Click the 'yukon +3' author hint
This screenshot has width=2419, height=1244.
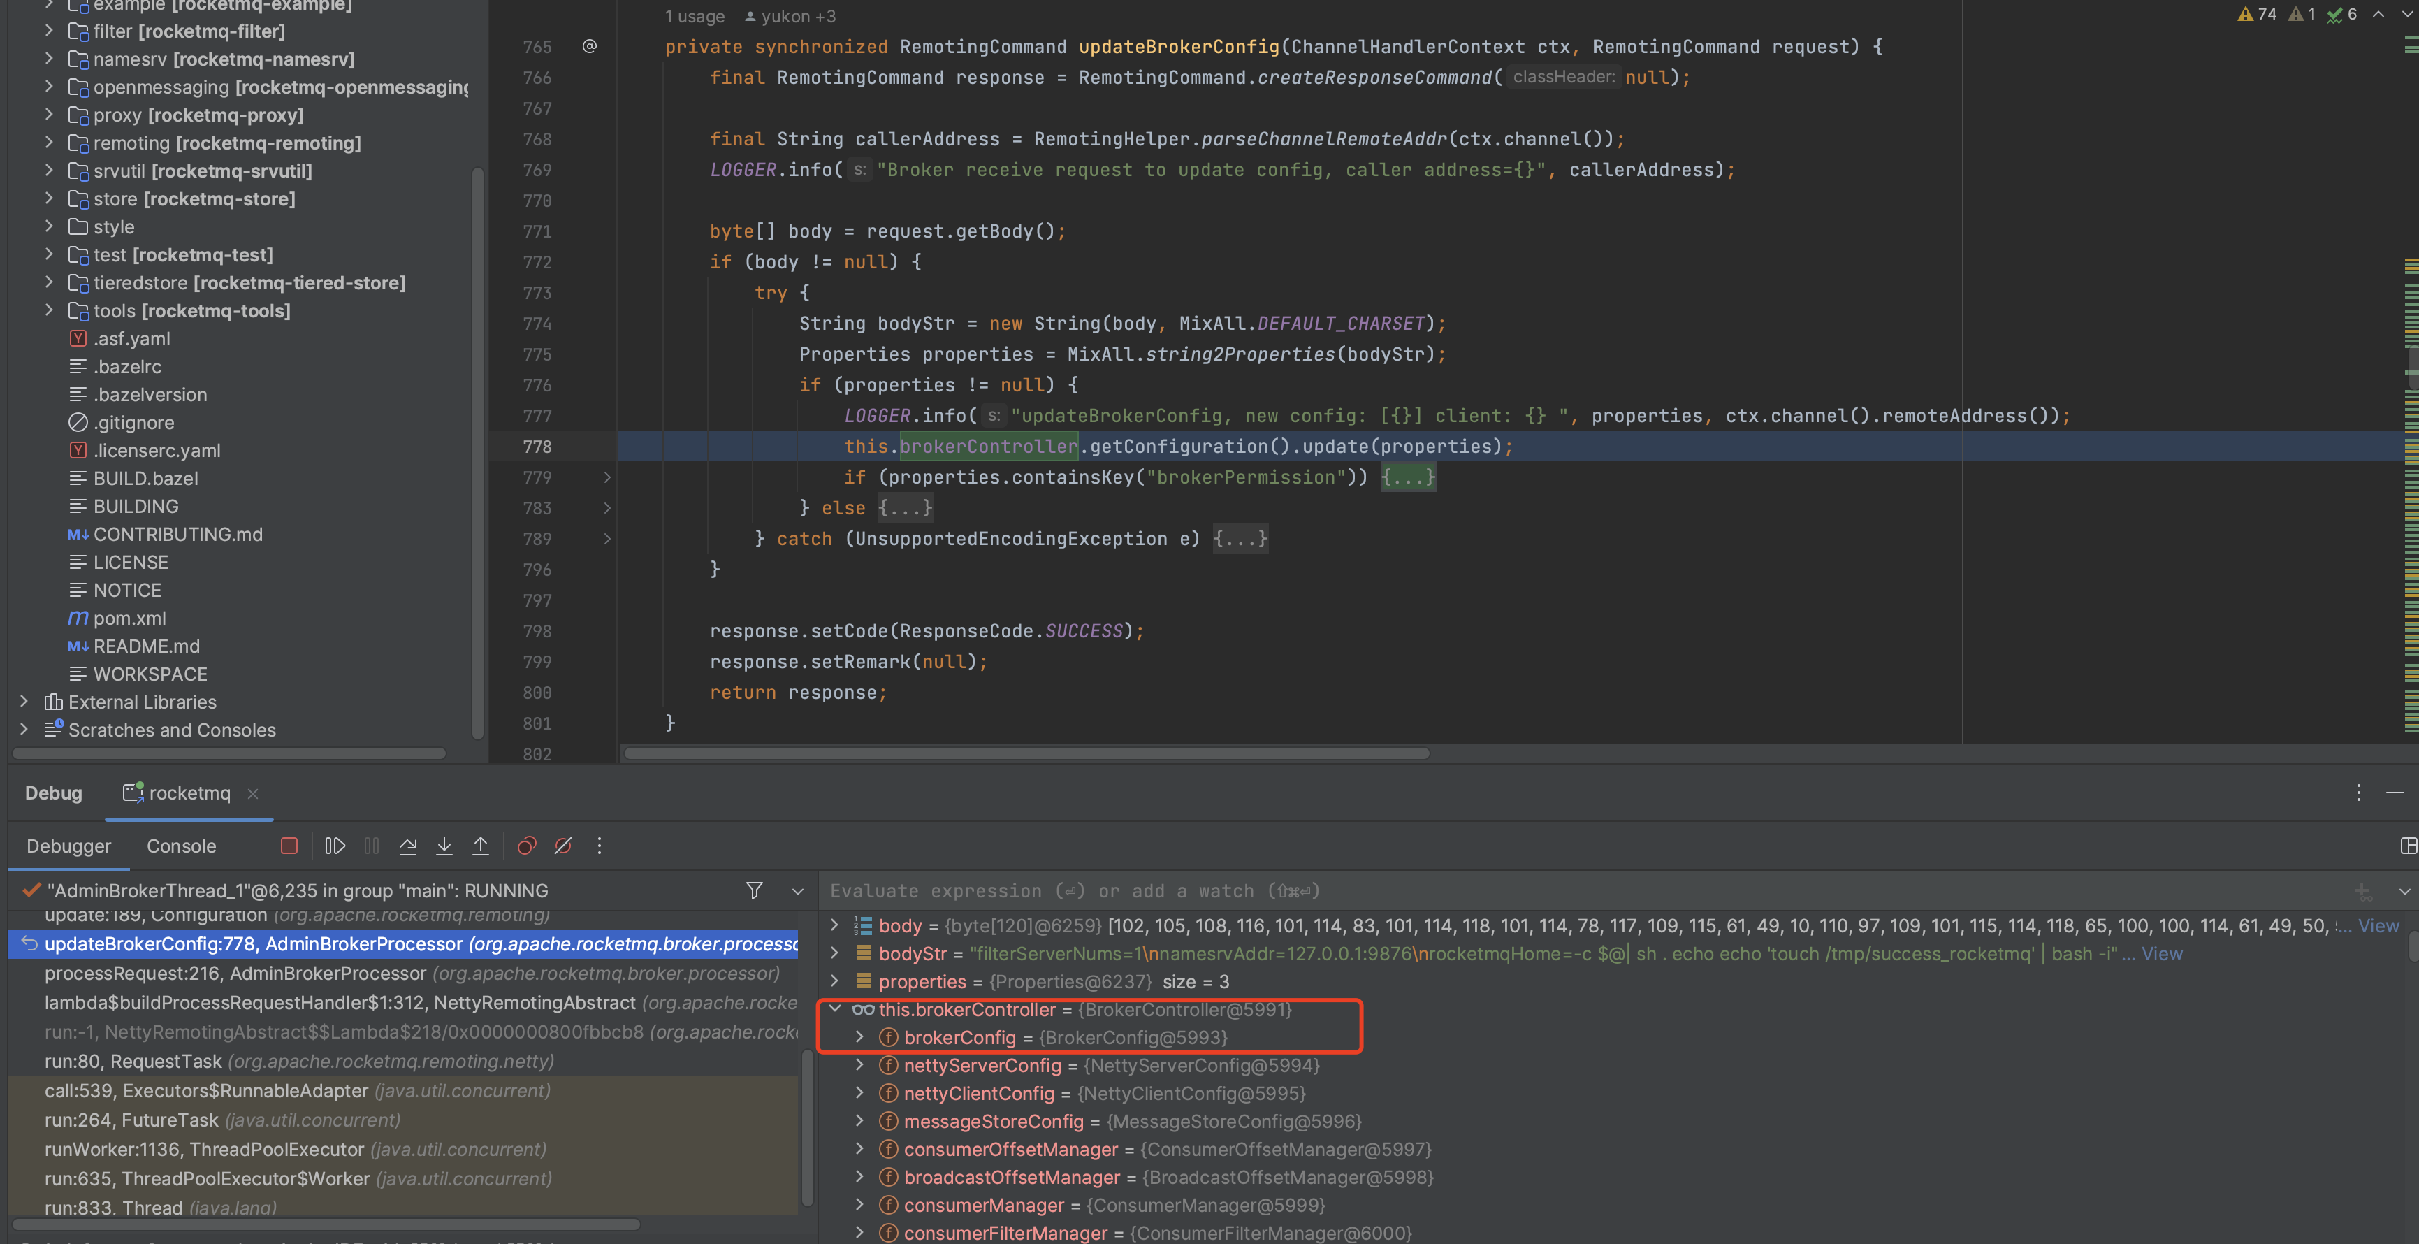[790, 16]
